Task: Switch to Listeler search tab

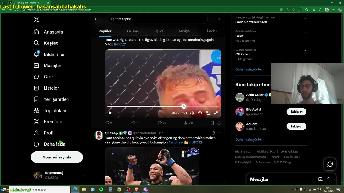Action: pyautogui.click(x=211, y=31)
